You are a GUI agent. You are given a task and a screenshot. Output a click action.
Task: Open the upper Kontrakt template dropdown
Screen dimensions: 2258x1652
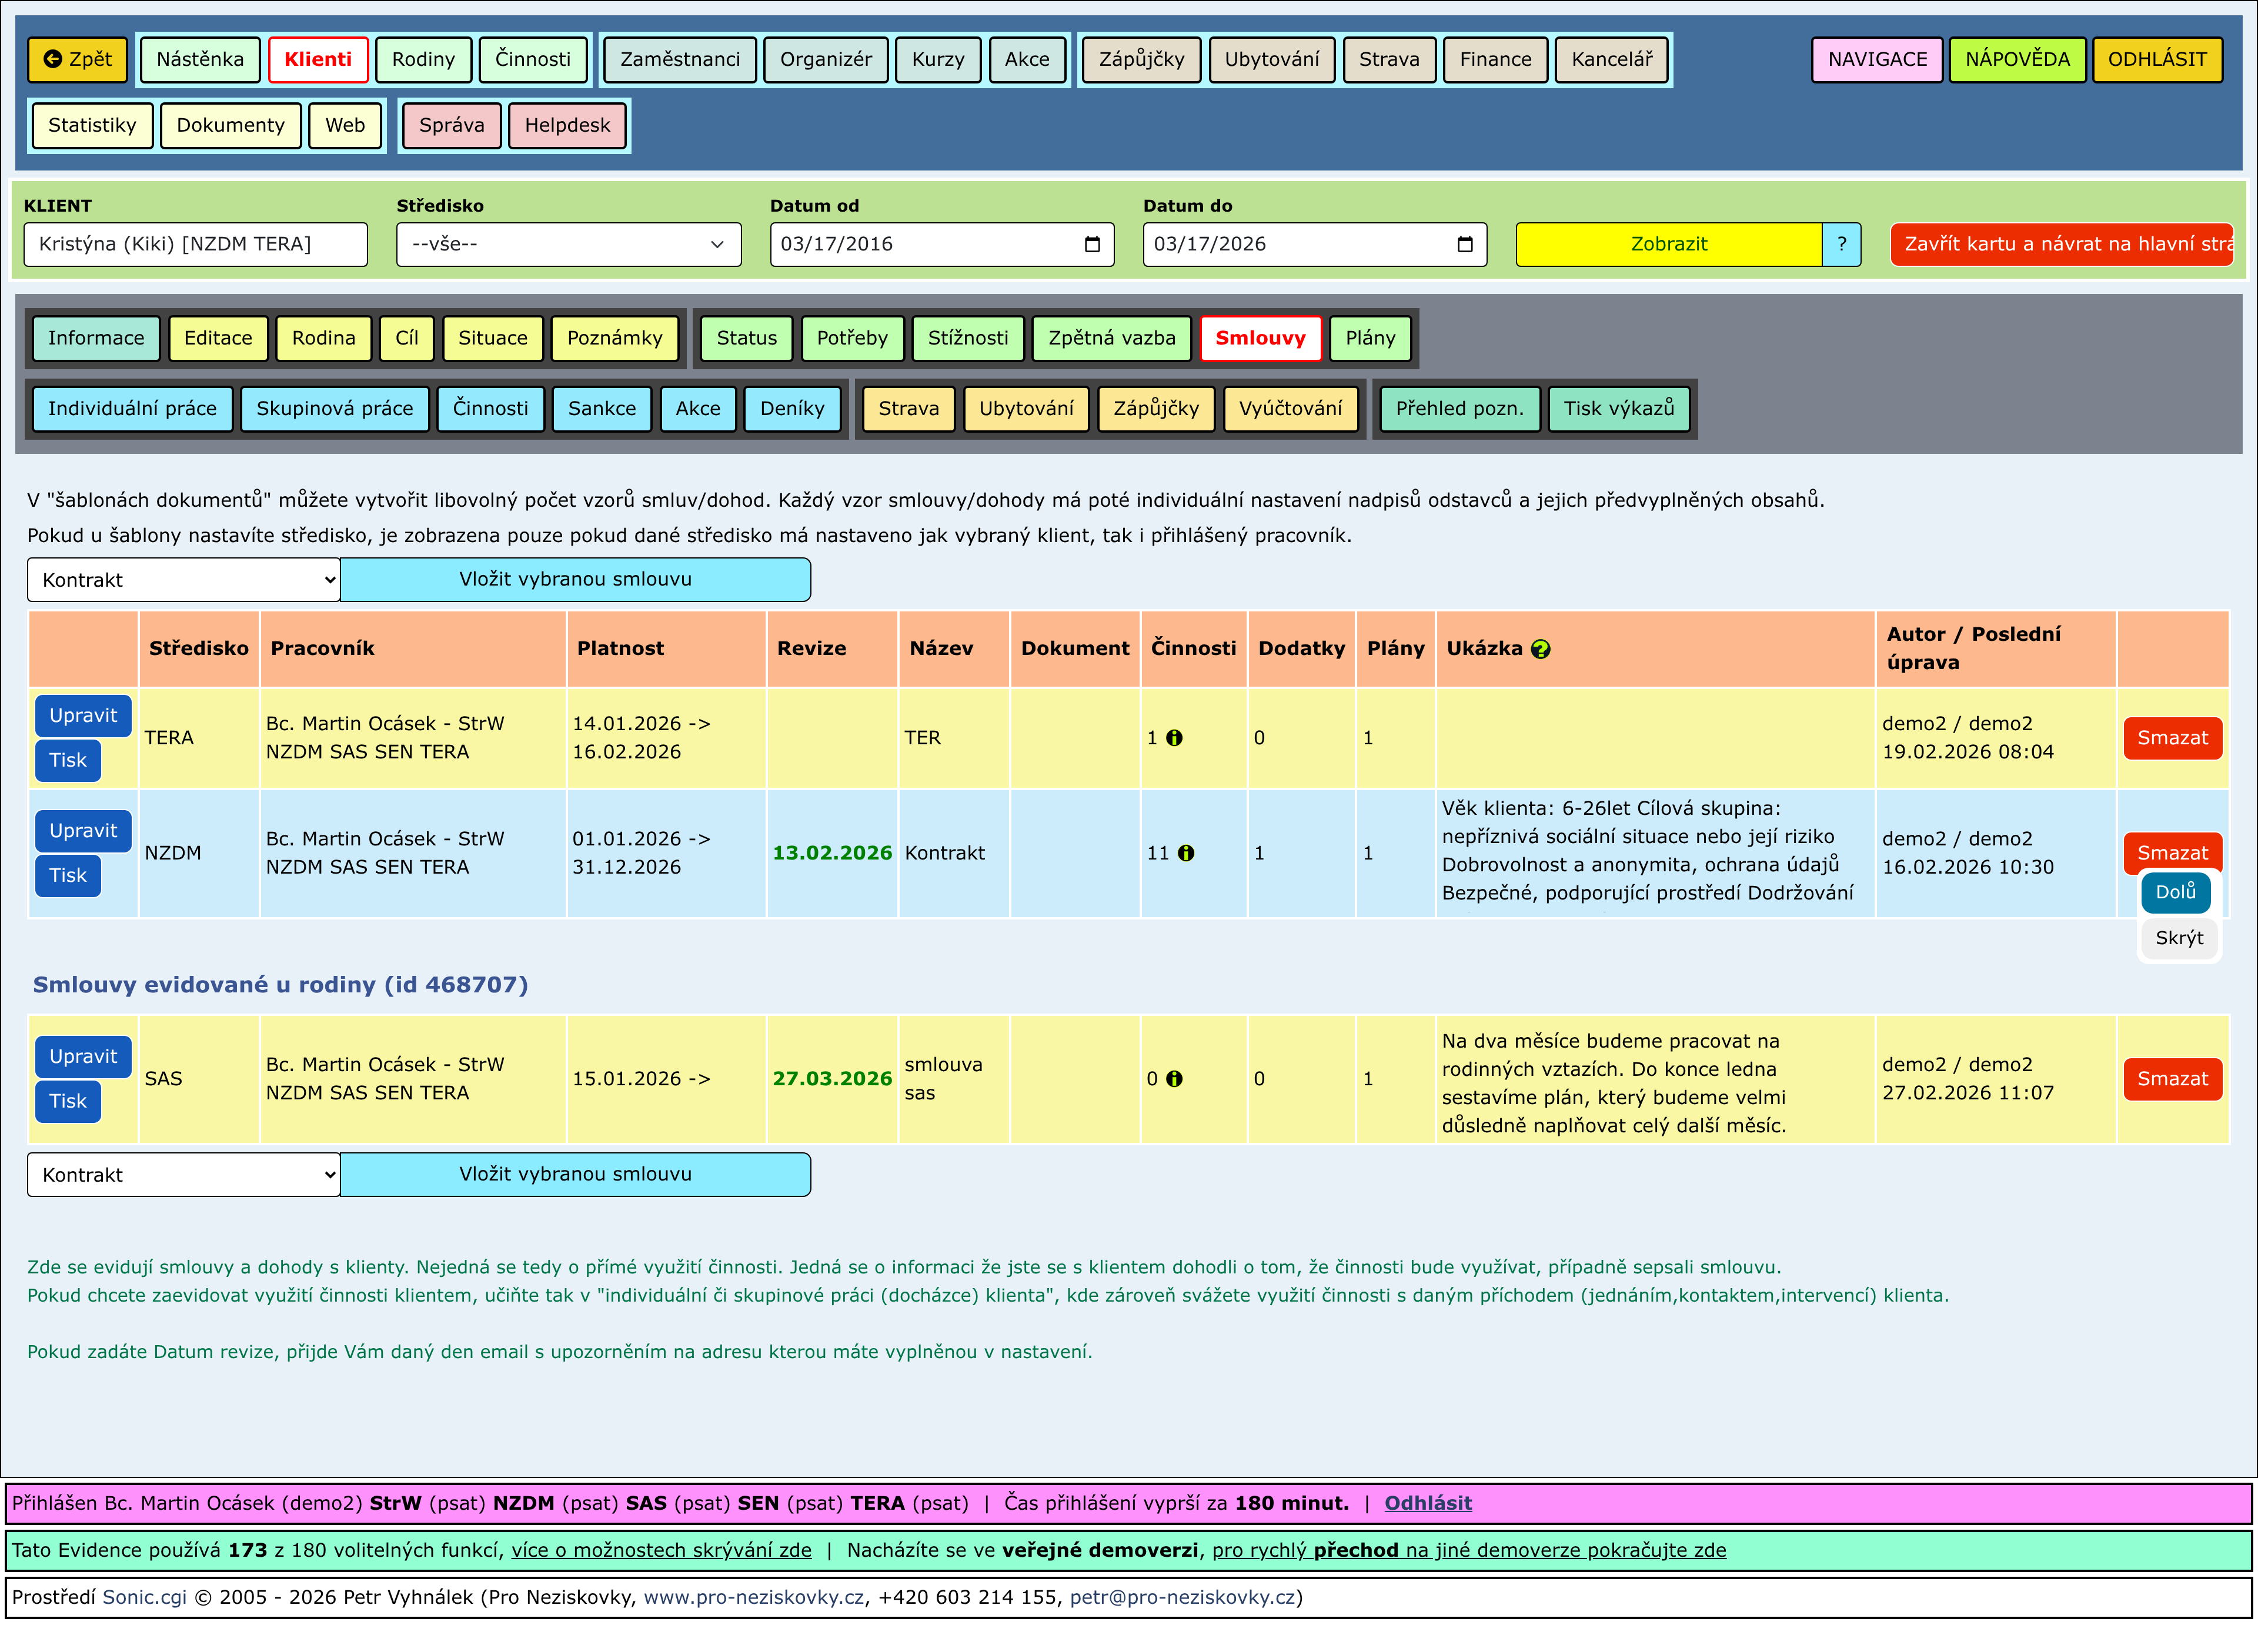(x=184, y=580)
